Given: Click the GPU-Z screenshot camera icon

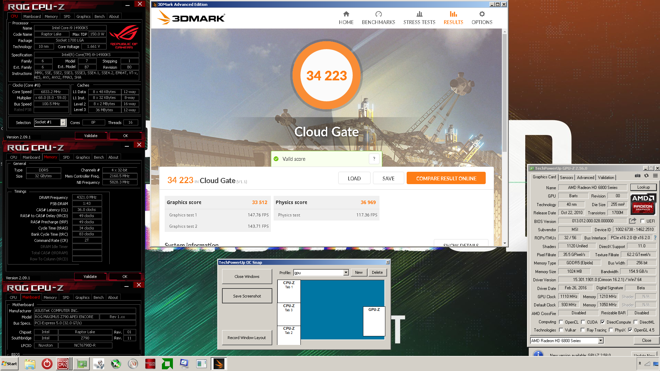Looking at the screenshot, I should click(637, 176).
